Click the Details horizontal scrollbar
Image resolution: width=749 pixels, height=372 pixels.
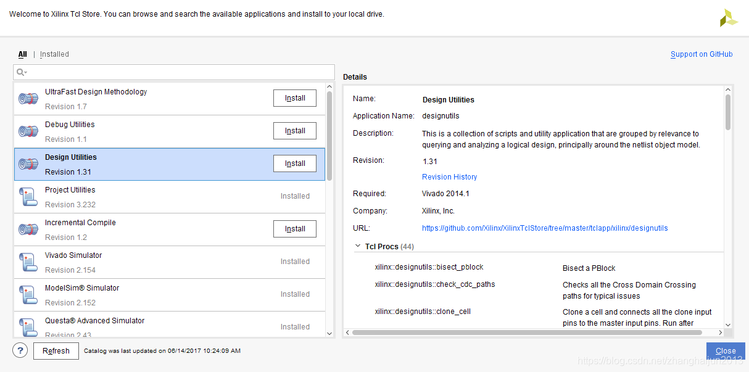click(527, 333)
